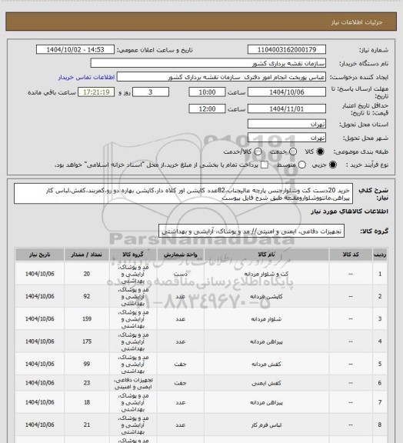
Task: Click the واحد شمارش column header
Action: [180, 255]
